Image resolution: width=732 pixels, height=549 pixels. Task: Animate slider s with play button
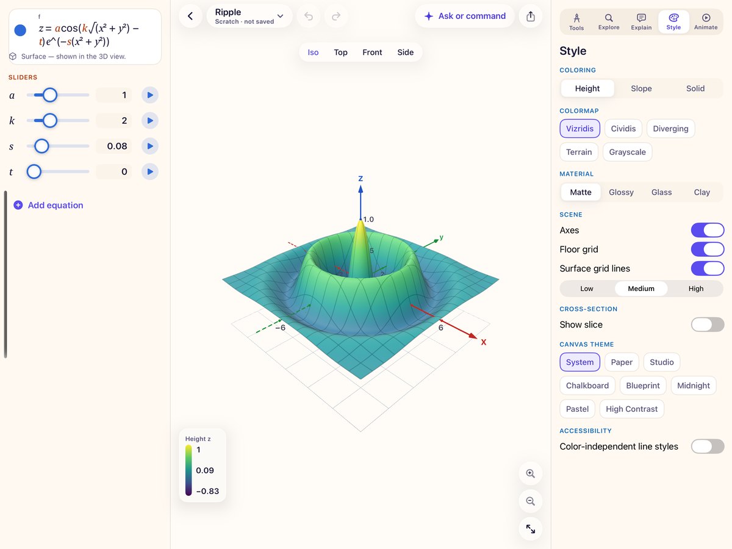click(150, 146)
